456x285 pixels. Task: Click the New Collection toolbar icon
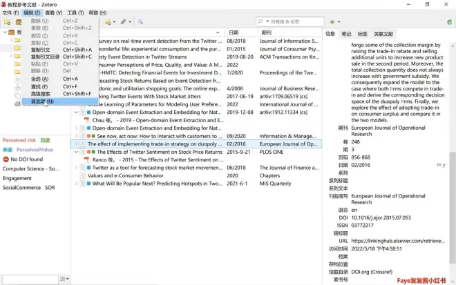8,22
